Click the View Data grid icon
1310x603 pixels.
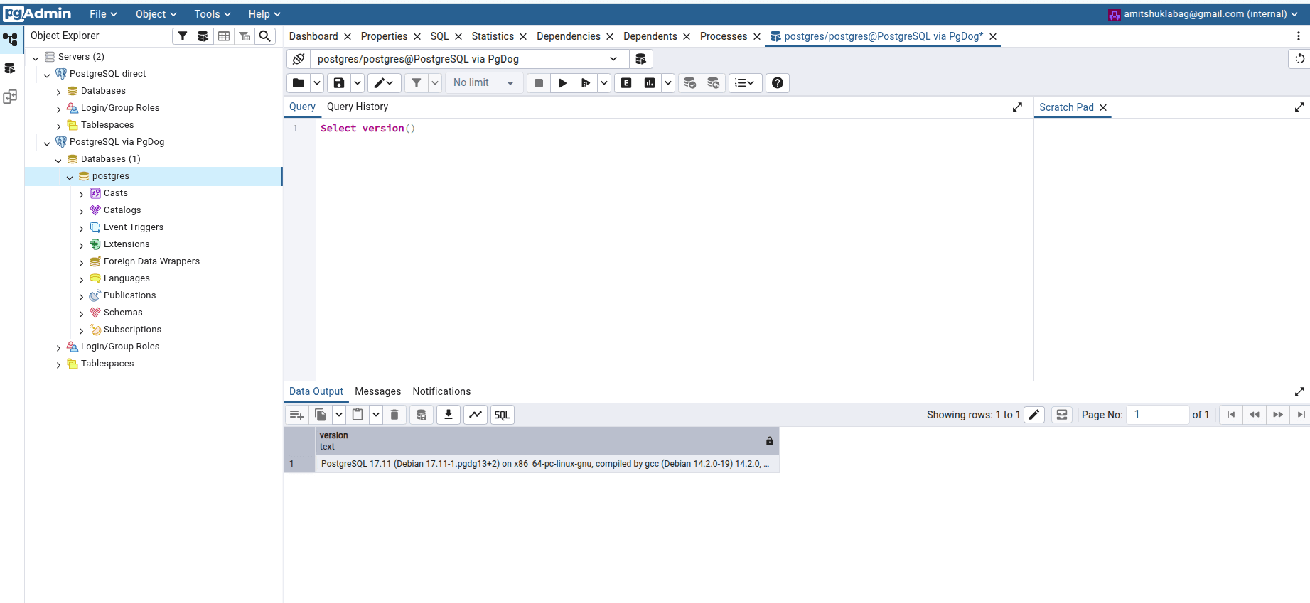(x=224, y=36)
